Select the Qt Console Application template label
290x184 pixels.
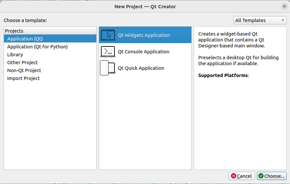tap(144, 52)
